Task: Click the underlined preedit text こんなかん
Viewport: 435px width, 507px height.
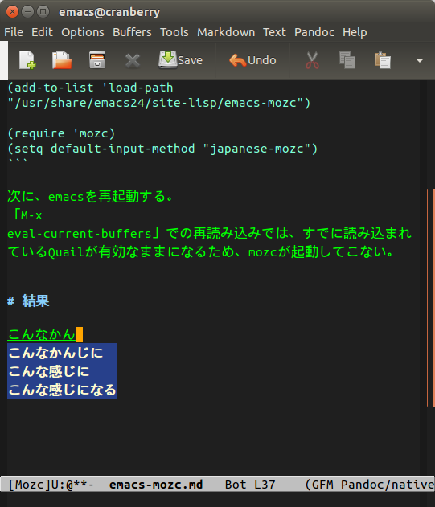Action: [x=42, y=334]
